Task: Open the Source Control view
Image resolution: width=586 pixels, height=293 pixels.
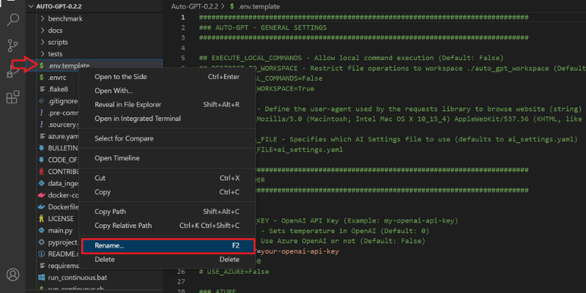Action: (x=12, y=45)
